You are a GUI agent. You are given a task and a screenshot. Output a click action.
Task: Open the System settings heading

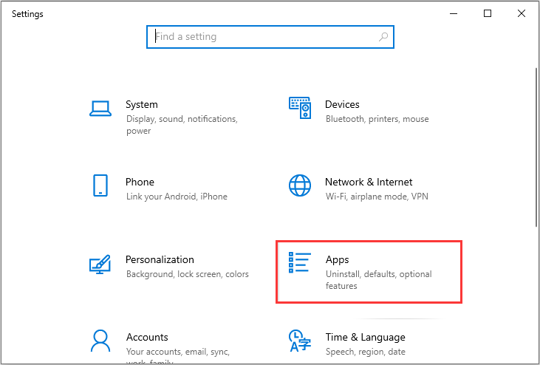pos(142,104)
